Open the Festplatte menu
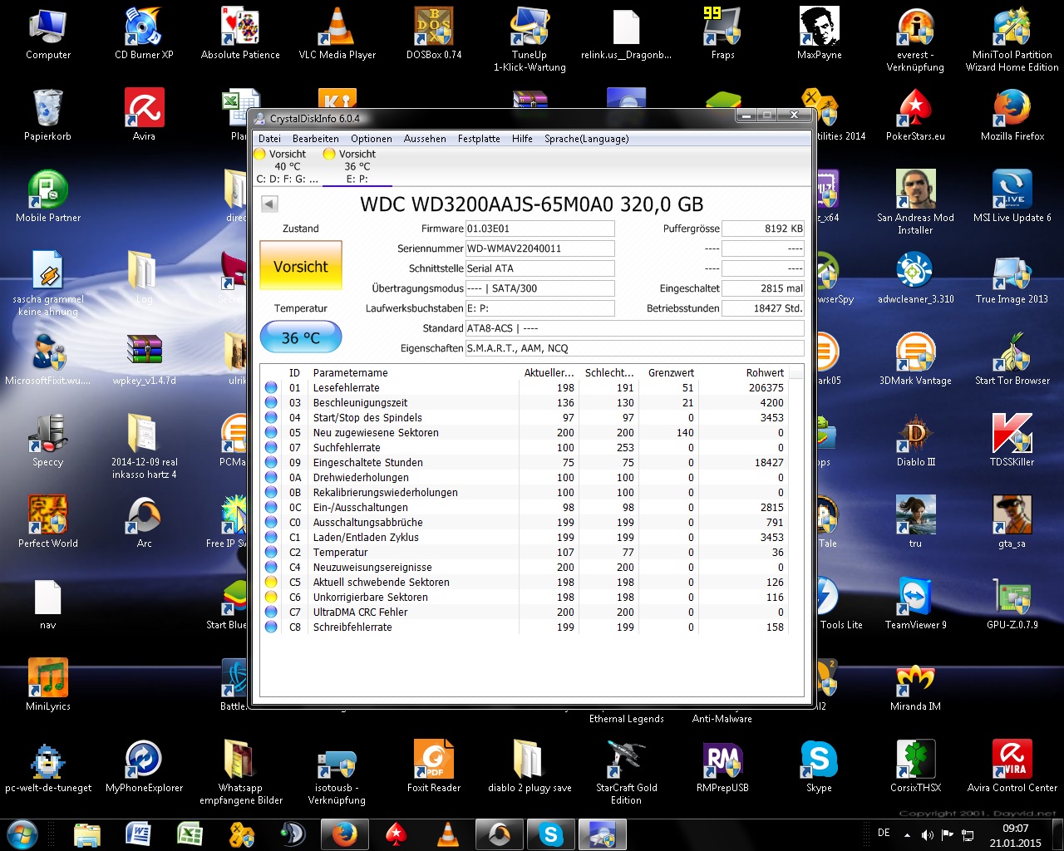 (479, 139)
